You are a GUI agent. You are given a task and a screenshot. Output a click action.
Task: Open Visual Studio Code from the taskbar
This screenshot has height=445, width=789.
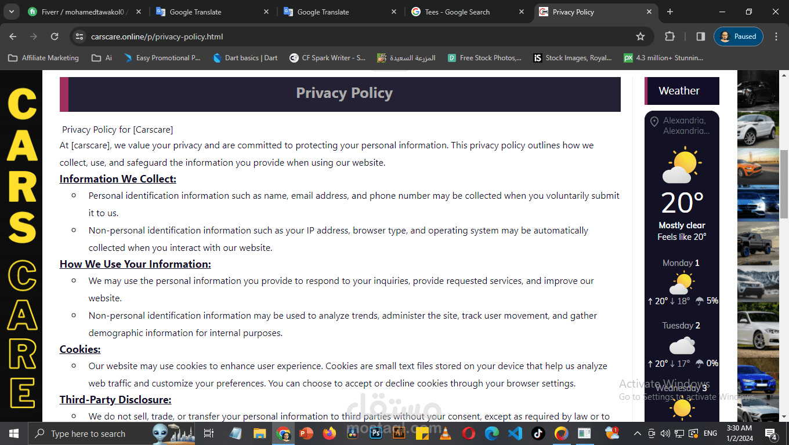[515, 433]
